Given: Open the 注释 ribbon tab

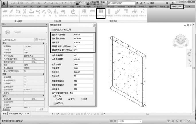Looking at the screenshot, I should 39,7.
